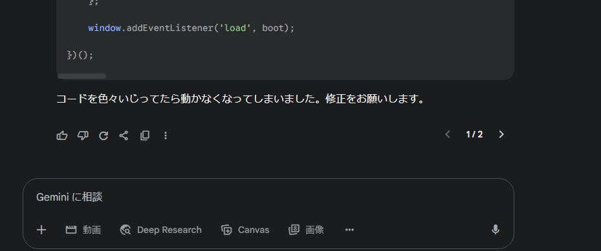Click the Canvas layers icon

pos(226,230)
